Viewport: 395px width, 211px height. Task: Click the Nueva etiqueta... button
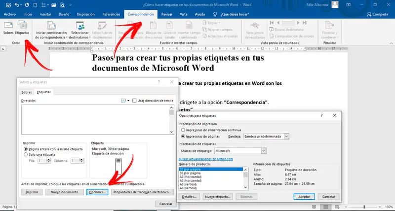point(218,197)
